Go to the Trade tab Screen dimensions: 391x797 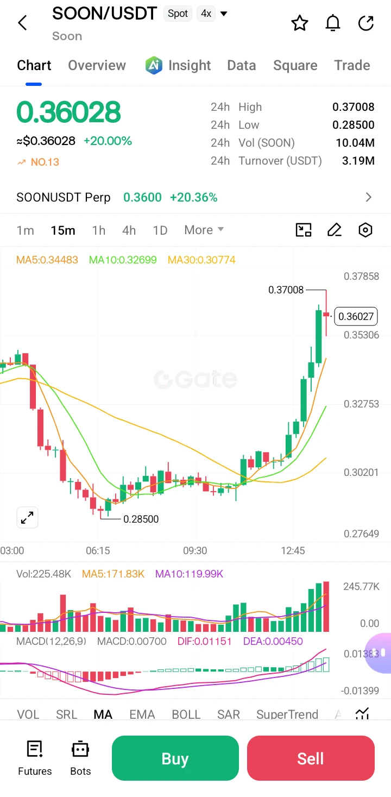[x=352, y=65]
